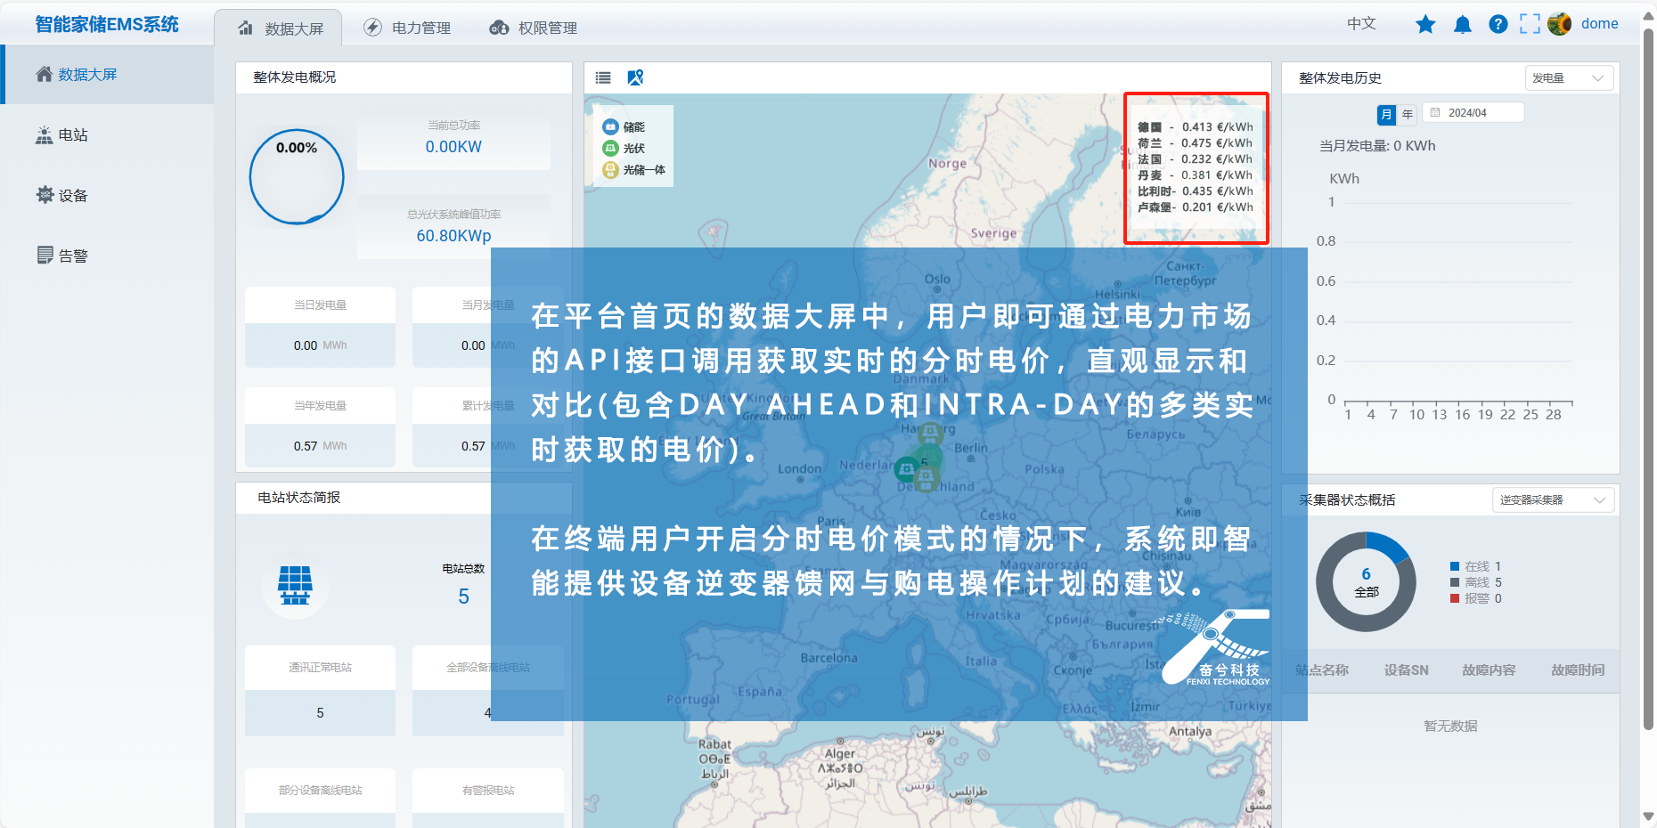Click the help question mark icon
Screen dimensions: 1657x828
[x=1498, y=24]
